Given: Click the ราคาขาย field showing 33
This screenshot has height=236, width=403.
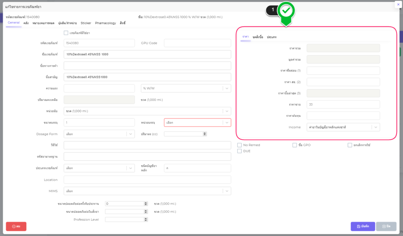Looking at the screenshot, I should click(x=343, y=104).
